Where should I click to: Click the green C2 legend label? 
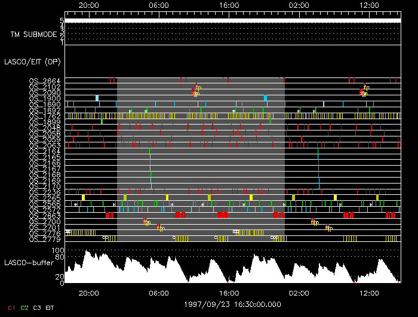(24, 307)
